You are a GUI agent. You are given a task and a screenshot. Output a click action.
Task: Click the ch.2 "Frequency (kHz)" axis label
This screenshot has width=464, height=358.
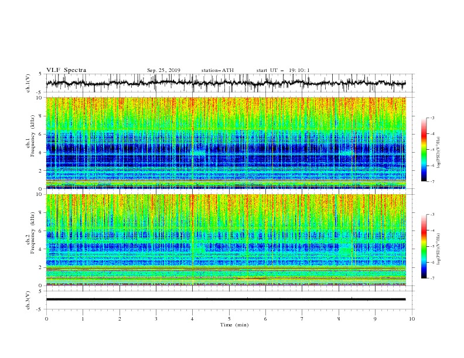click(33, 233)
